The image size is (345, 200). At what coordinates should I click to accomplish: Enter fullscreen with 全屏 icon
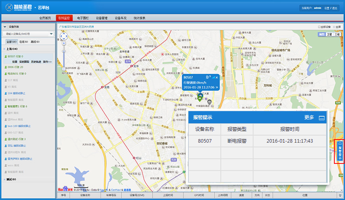point(337,27)
